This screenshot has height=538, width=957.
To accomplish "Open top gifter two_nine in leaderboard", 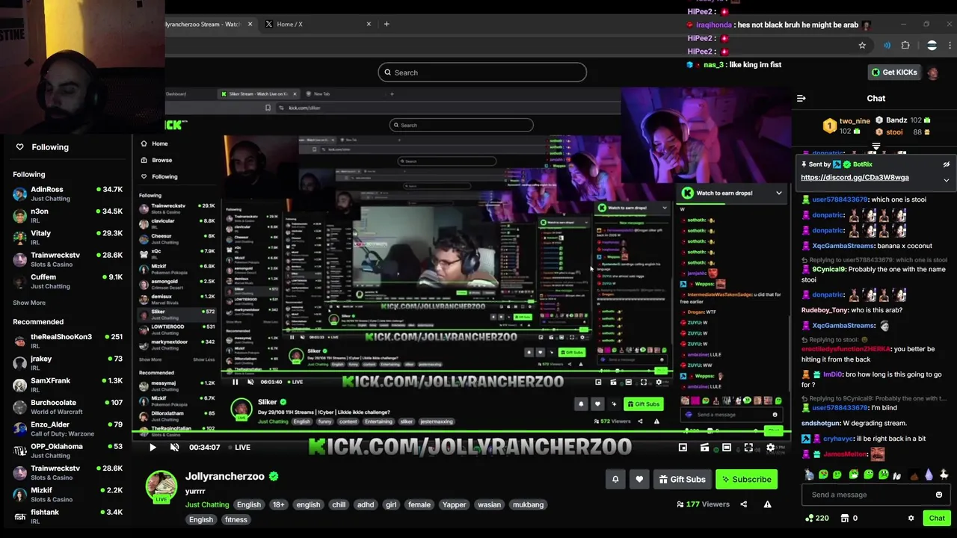I will tap(846, 126).
